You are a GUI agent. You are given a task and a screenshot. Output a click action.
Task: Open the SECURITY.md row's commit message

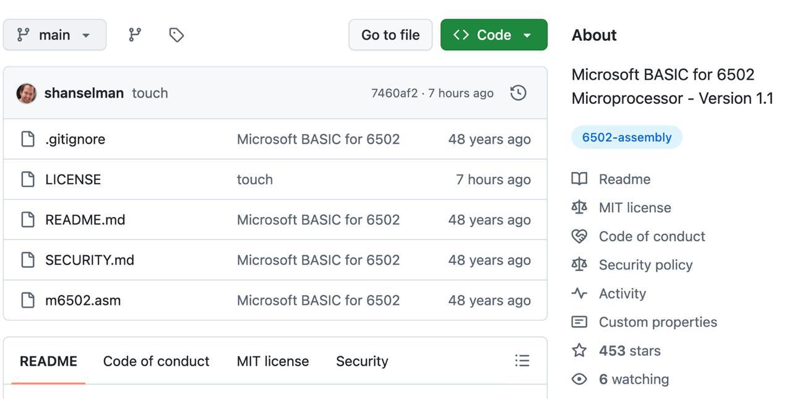(318, 260)
